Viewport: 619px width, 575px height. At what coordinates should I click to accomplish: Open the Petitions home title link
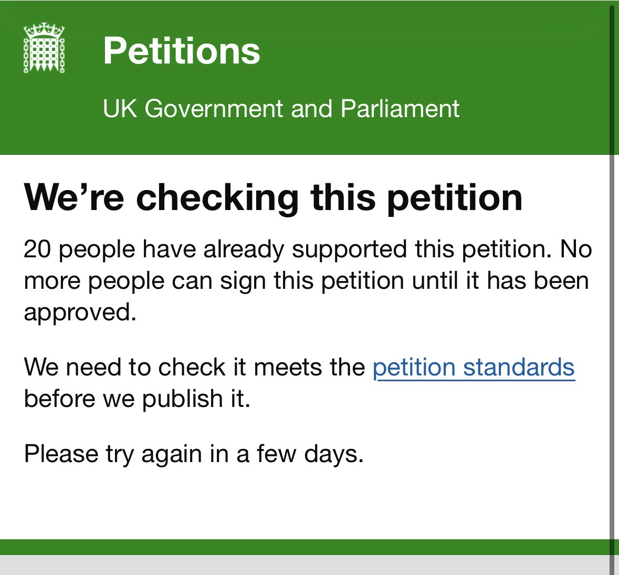[181, 50]
